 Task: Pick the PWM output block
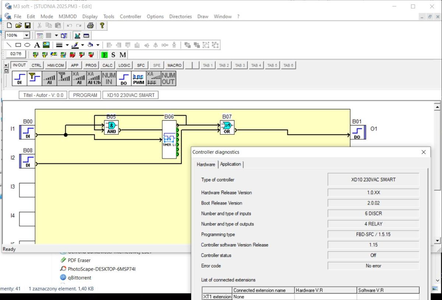pyautogui.click(x=138, y=78)
